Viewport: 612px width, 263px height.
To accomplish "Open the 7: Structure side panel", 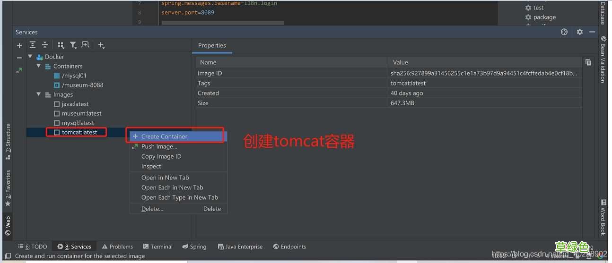I will pos(8,142).
